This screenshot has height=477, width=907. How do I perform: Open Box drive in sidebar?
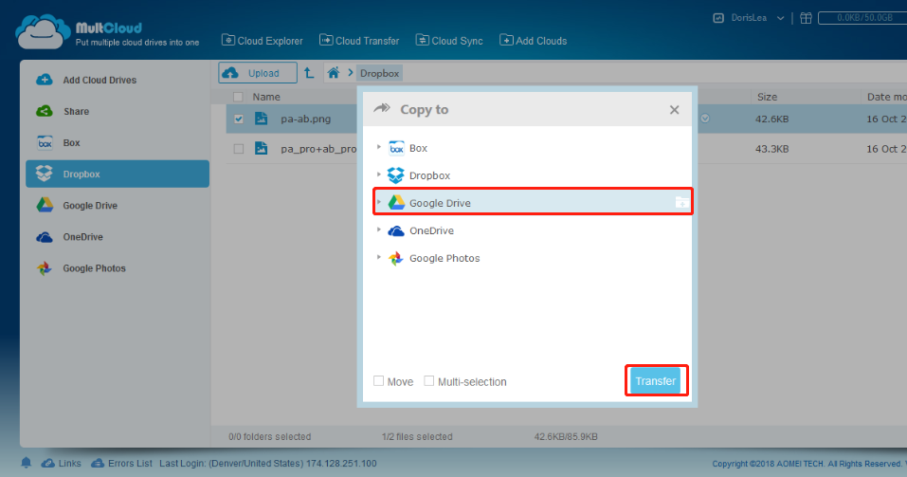coord(118,142)
